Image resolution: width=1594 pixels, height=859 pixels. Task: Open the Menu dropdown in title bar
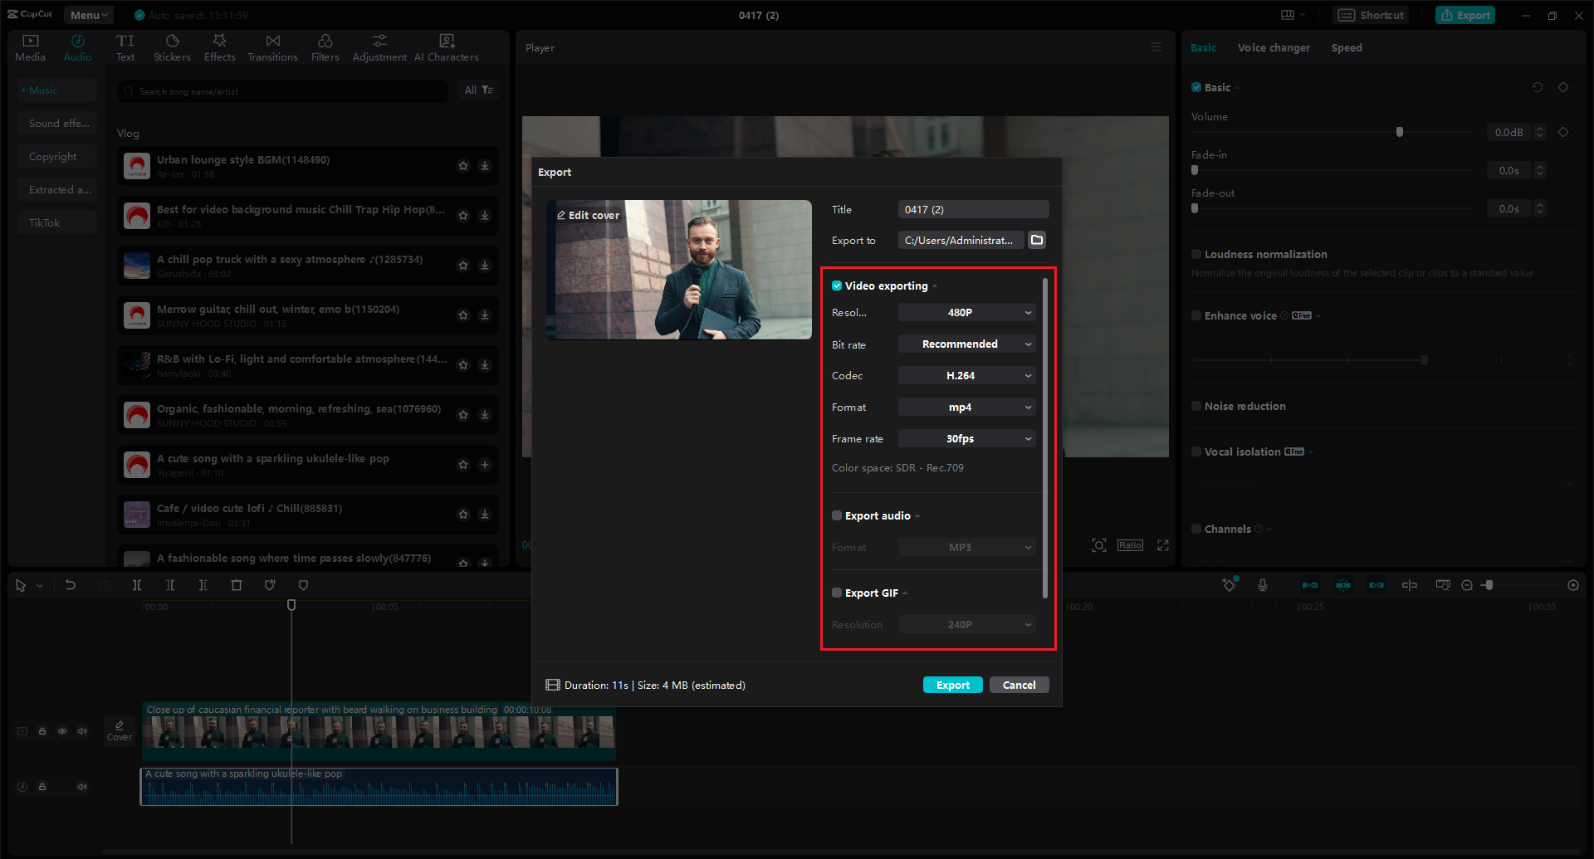click(x=89, y=15)
